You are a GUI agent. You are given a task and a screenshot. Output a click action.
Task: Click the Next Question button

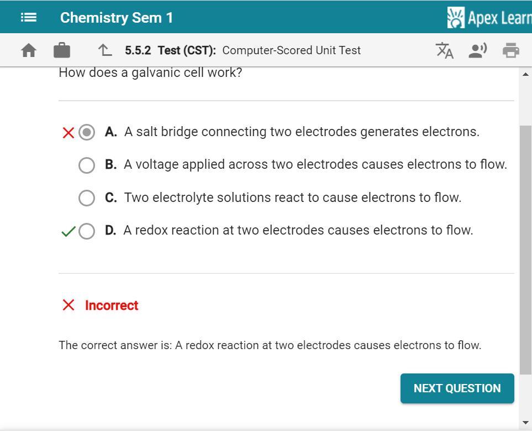click(x=457, y=388)
